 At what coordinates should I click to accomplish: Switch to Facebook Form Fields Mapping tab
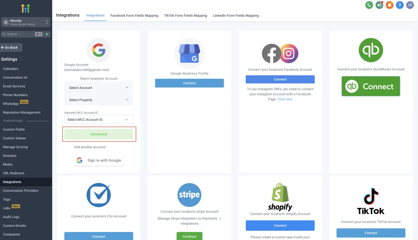click(134, 16)
